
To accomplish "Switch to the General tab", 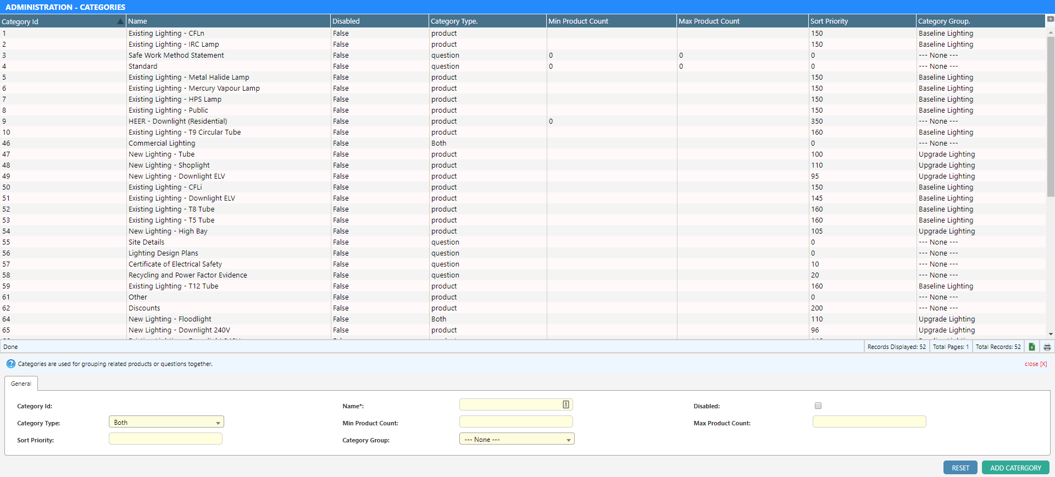I will pyautogui.click(x=21, y=384).
